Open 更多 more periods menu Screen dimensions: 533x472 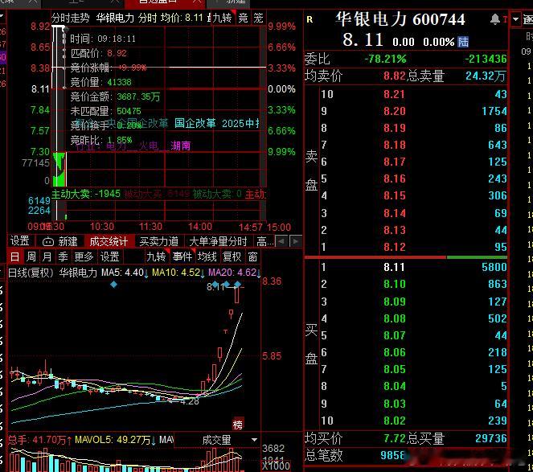(x=84, y=257)
